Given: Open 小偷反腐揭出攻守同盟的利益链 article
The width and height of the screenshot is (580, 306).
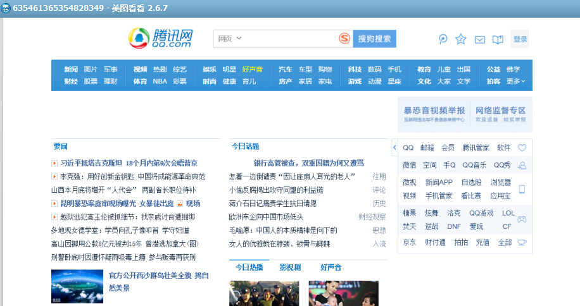Looking at the screenshot, I should click(x=276, y=190).
